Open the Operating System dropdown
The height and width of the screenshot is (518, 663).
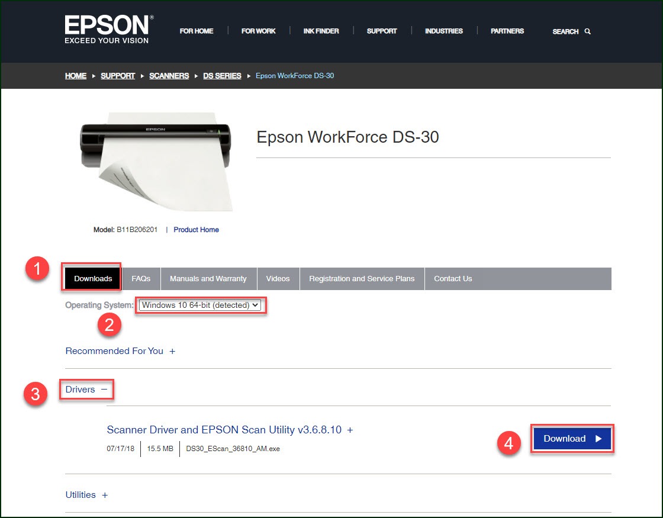tap(200, 305)
